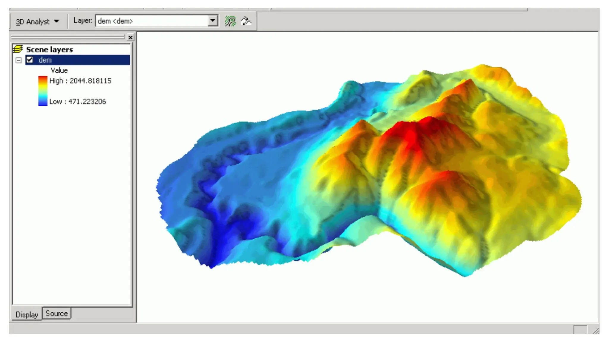Switch to the Display tab

[27, 315]
